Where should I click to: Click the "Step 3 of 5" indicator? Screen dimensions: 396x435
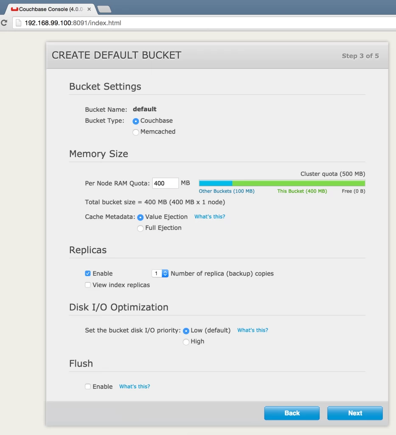pos(360,56)
